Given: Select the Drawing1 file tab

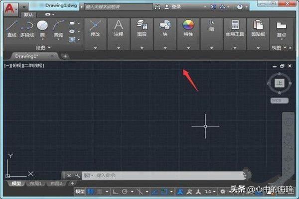Looking at the screenshot, I should click(x=28, y=56).
